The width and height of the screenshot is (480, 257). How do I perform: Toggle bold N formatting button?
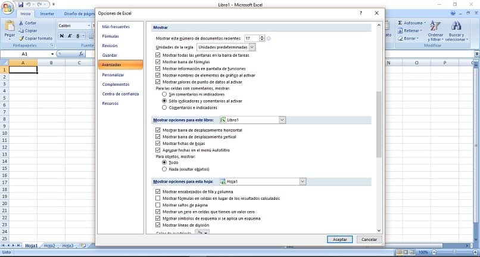(62, 36)
